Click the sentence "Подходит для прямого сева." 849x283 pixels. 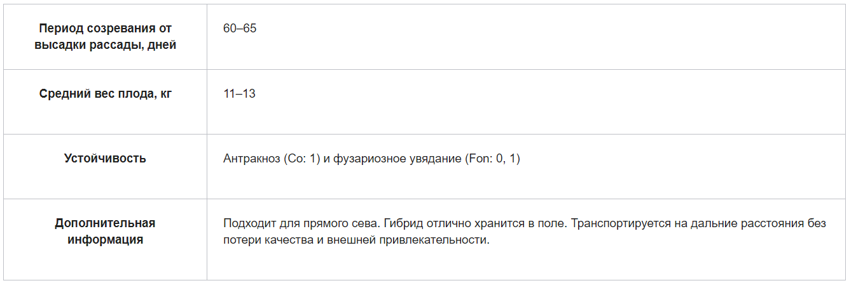coord(302,223)
